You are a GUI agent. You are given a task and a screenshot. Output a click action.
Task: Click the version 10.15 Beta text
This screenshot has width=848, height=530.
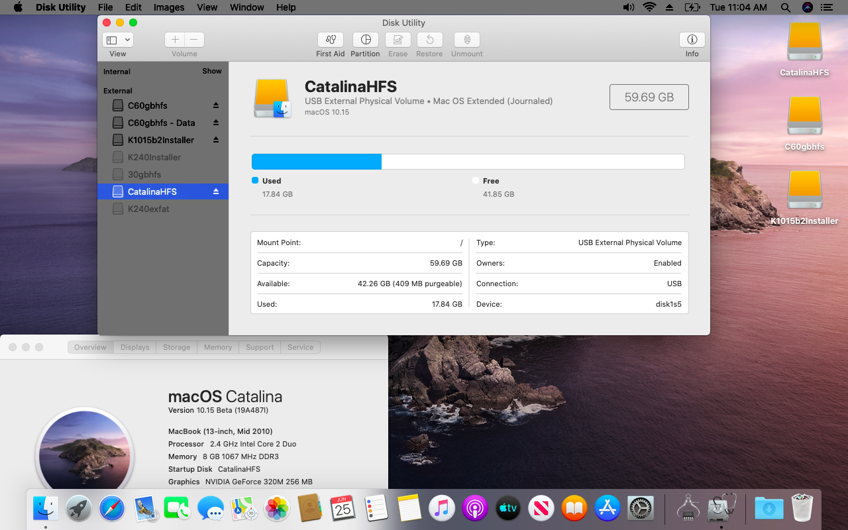pos(218,410)
